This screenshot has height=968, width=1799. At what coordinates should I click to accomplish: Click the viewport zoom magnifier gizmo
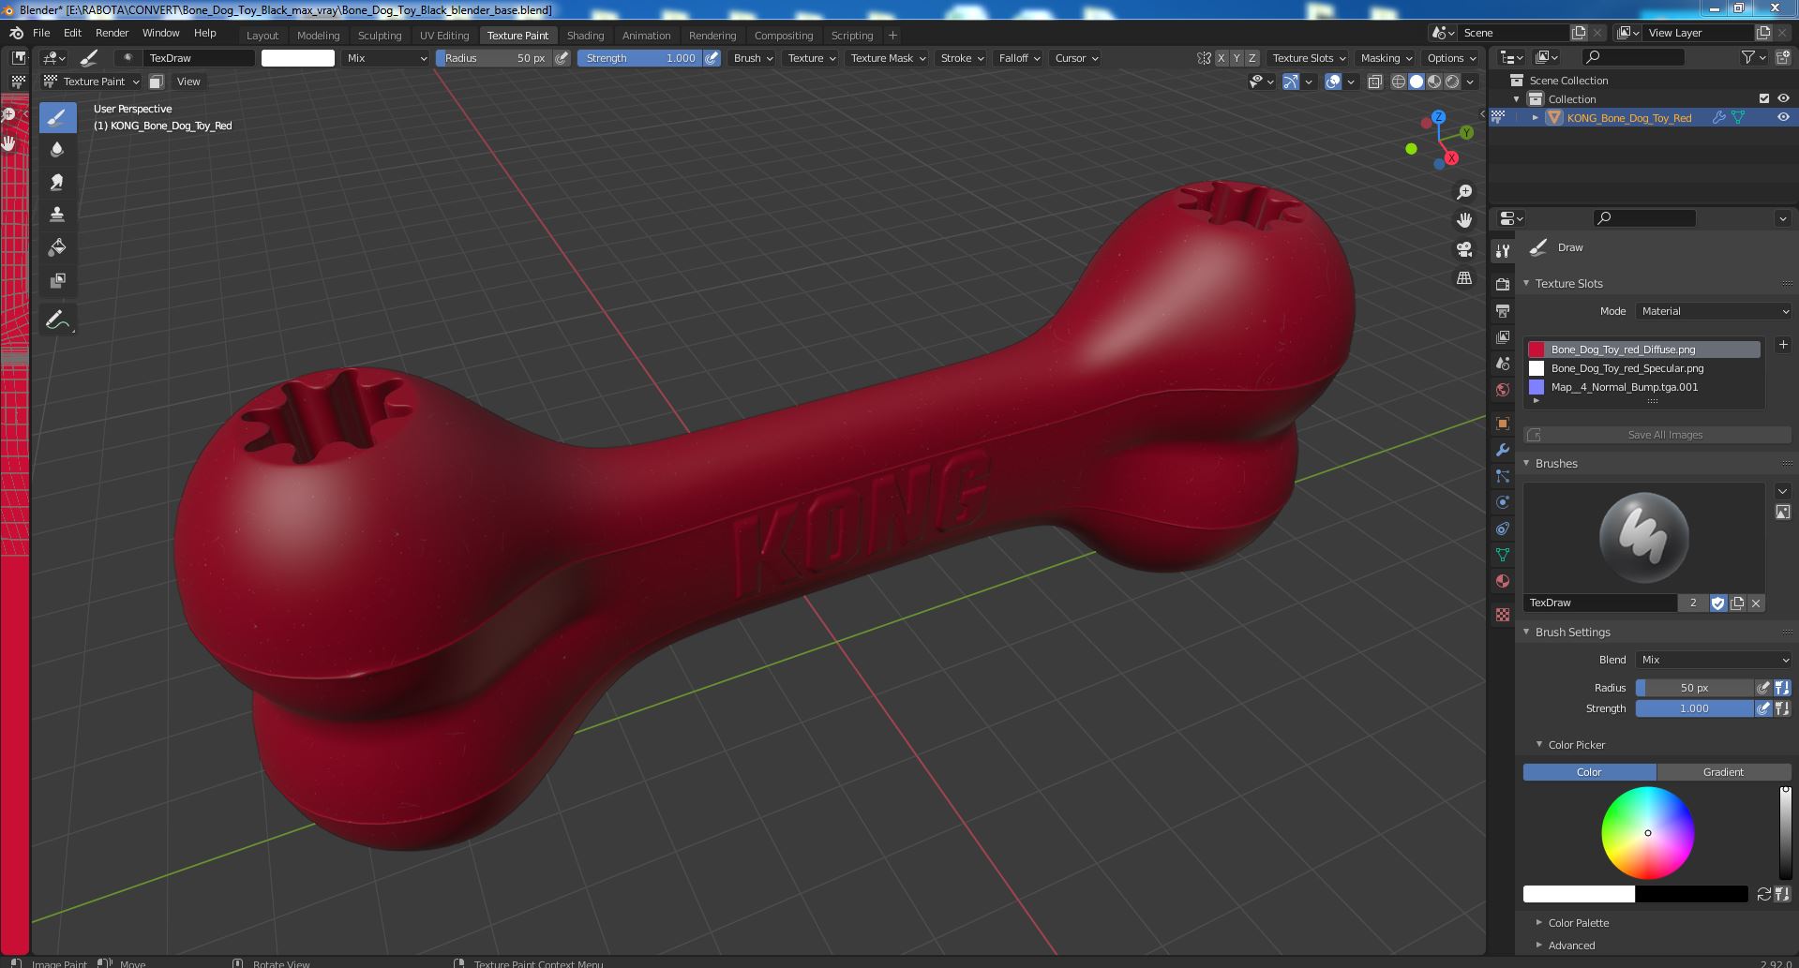[x=1464, y=192]
